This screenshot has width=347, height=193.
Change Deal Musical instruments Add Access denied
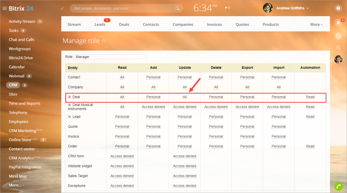coord(154,107)
